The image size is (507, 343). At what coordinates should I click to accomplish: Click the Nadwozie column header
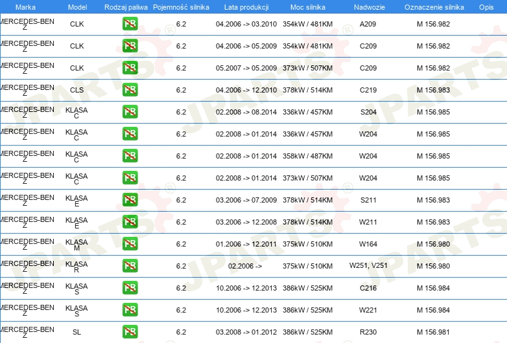pyautogui.click(x=370, y=7)
